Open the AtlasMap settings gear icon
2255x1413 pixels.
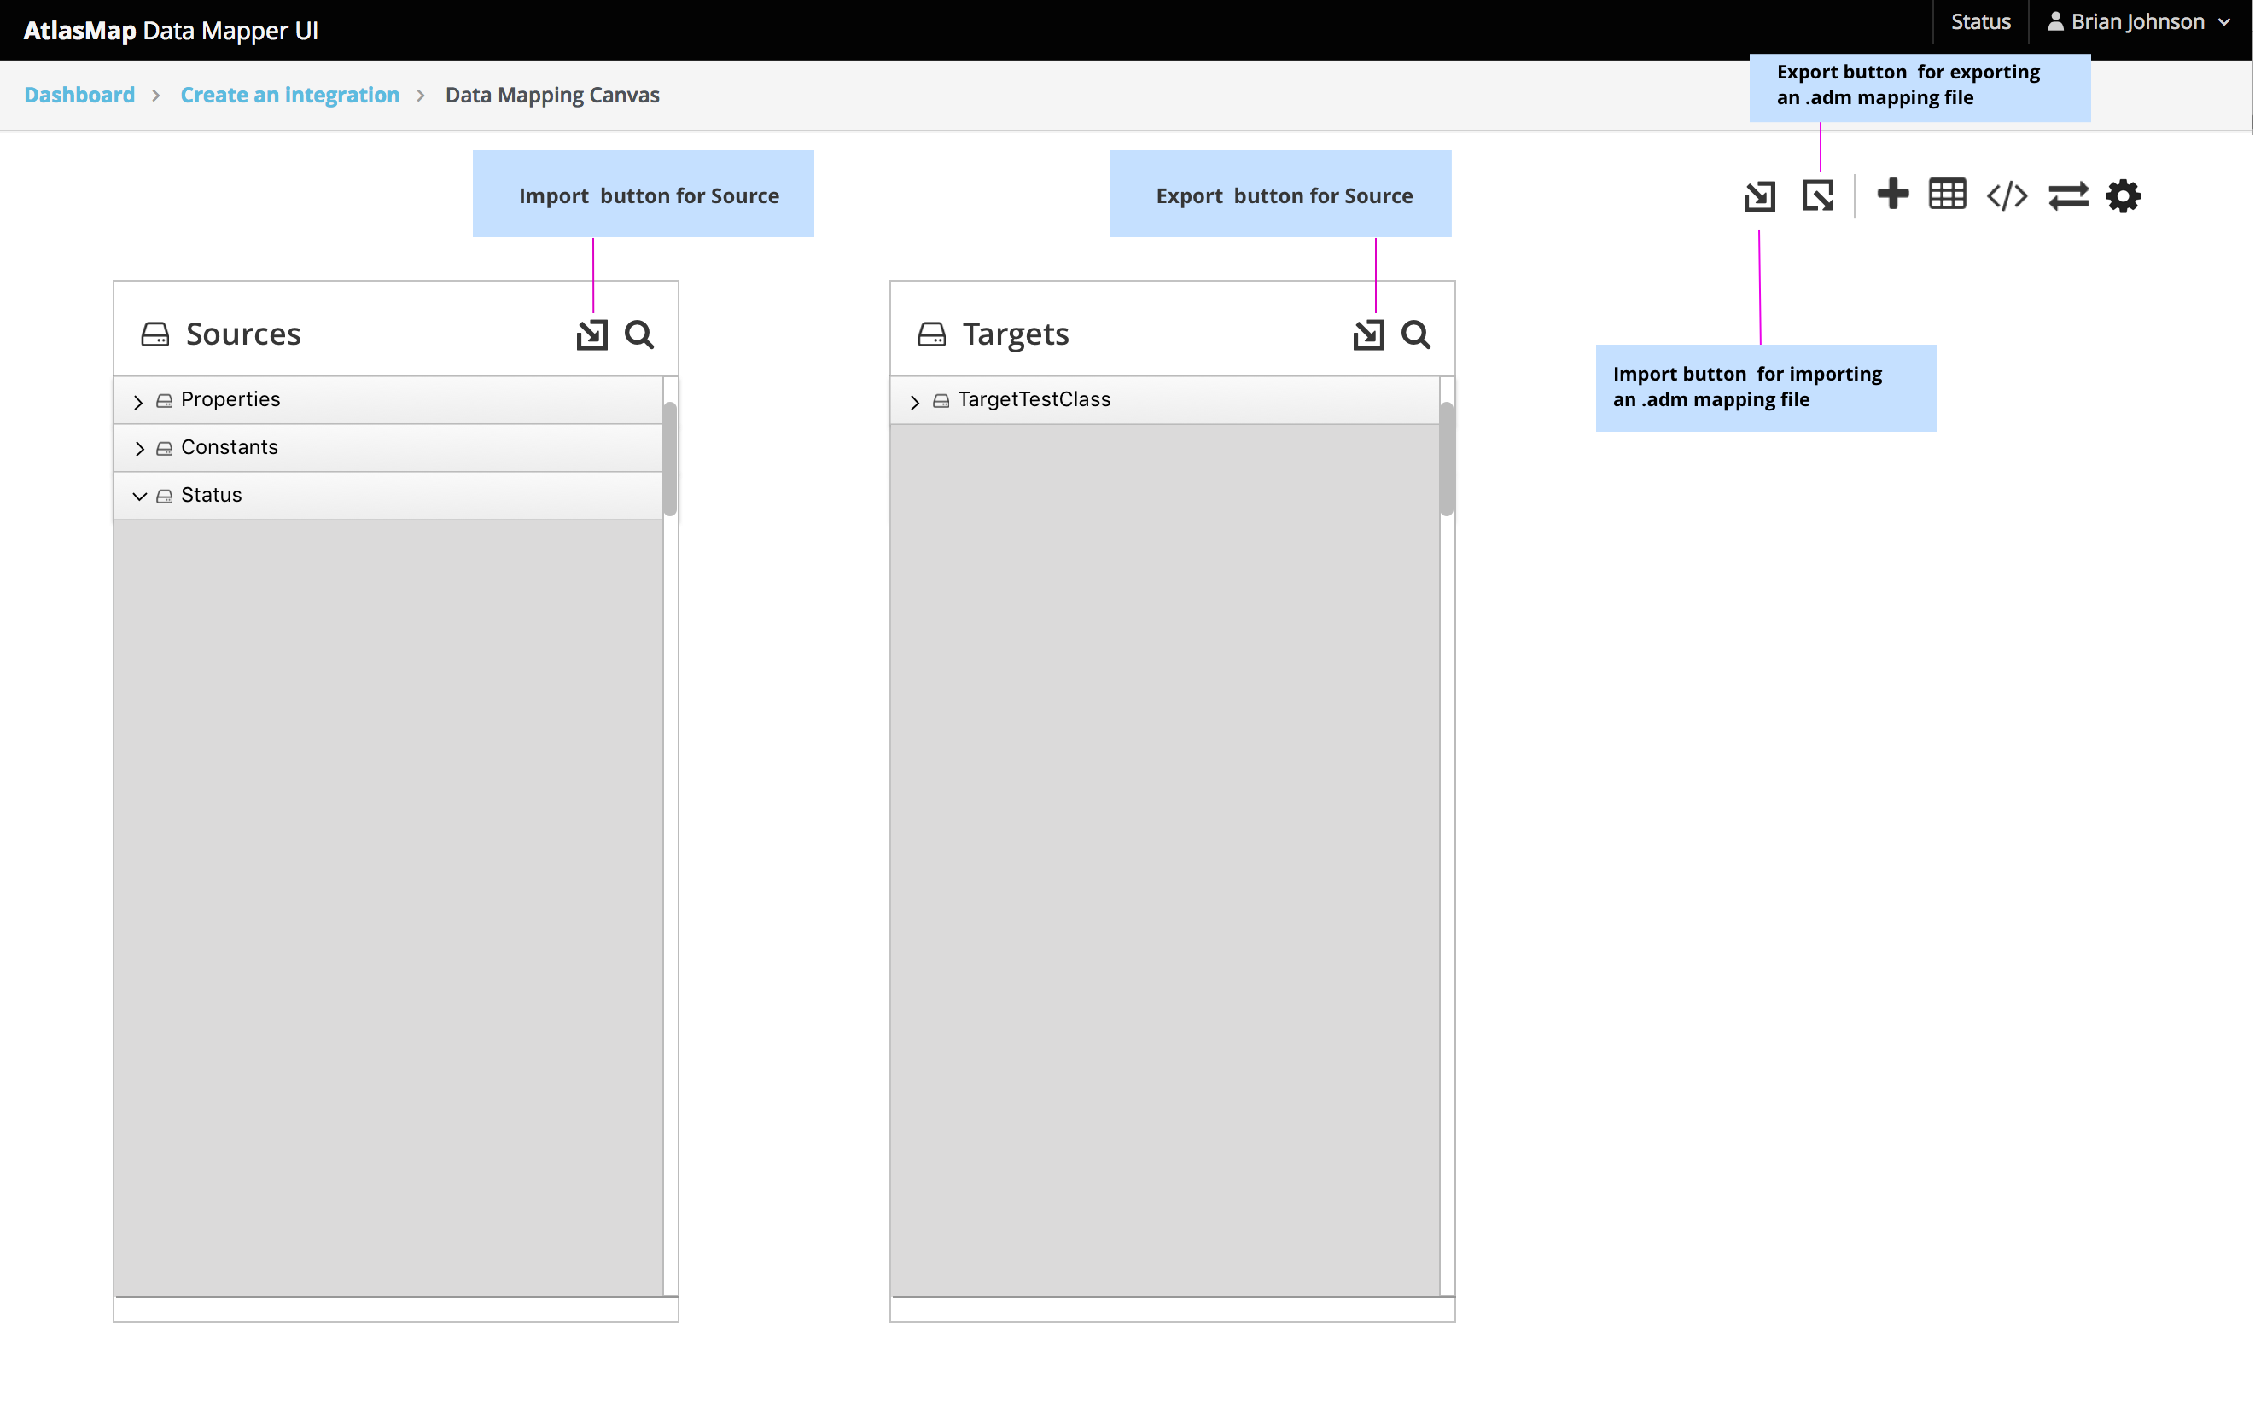[x=2124, y=195]
